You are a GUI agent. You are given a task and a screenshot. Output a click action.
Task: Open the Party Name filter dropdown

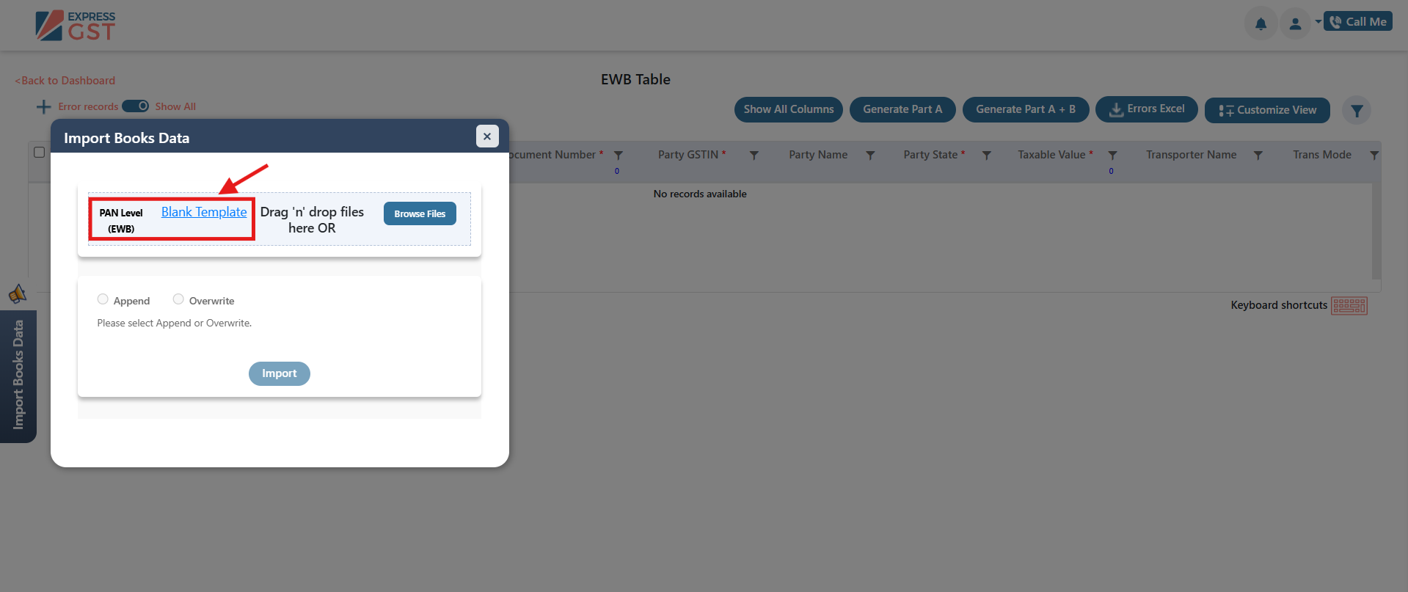870,156
